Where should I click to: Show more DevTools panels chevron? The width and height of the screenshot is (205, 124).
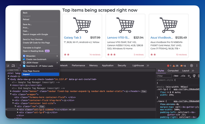[x=148, y=66]
